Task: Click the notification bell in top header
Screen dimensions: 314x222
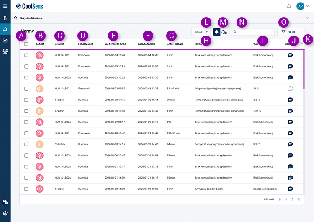Action: tap(289, 6)
